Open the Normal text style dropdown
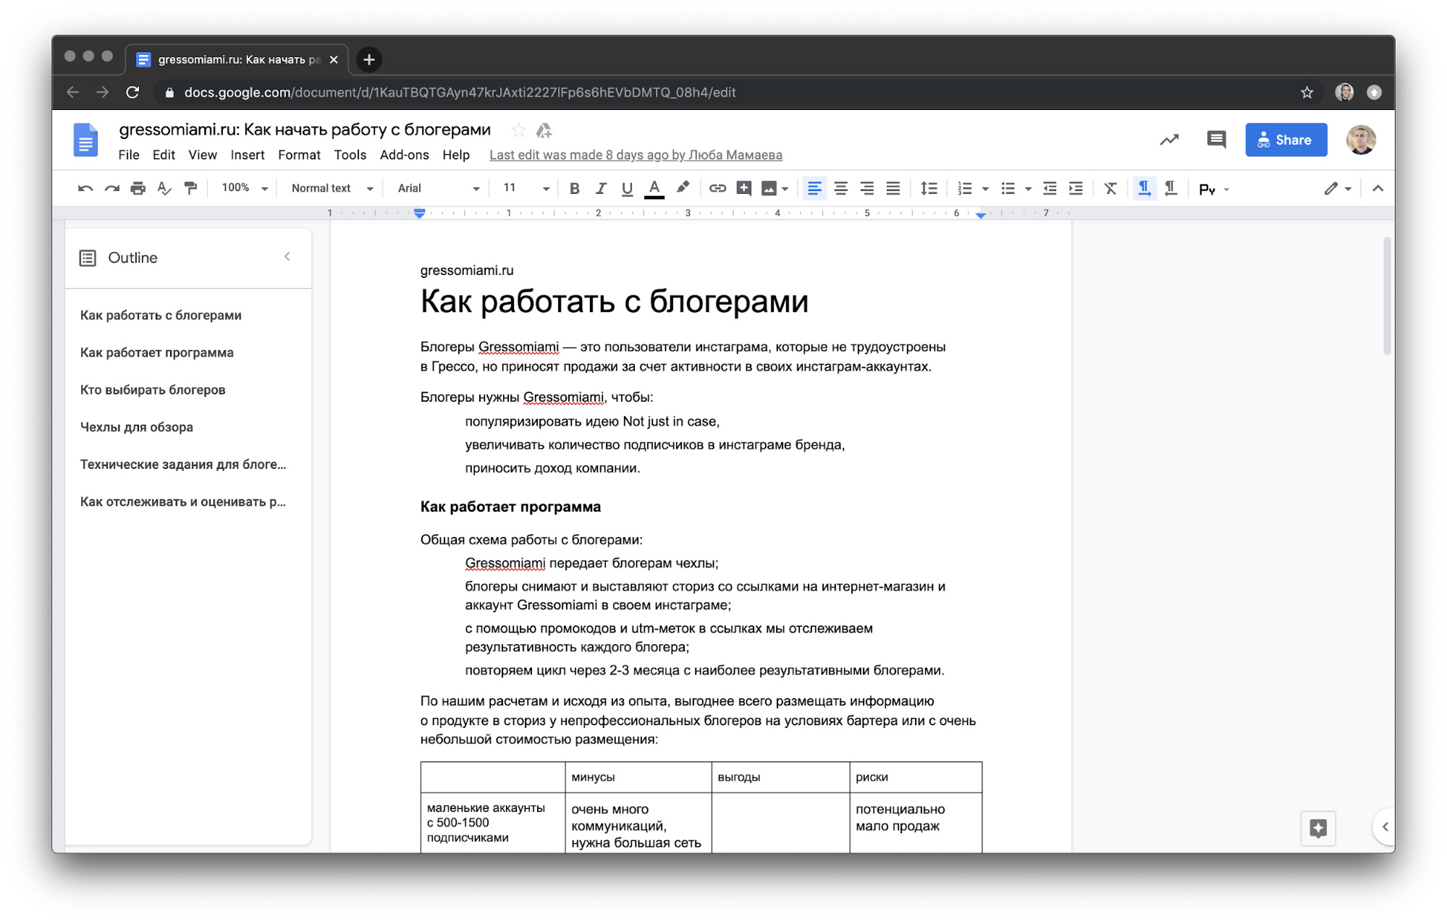The height and width of the screenshot is (922, 1447). [x=332, y=188]
